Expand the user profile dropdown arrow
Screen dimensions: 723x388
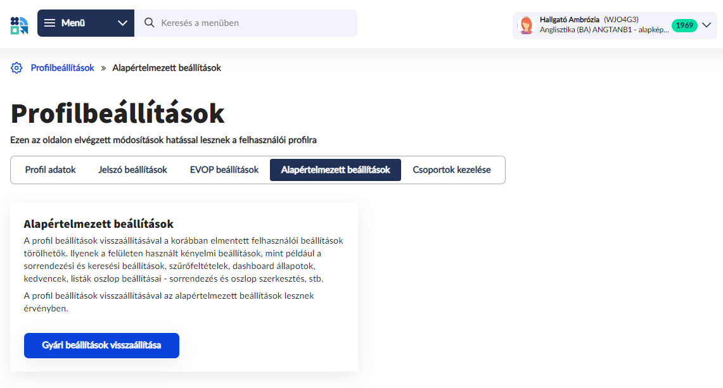point(707,25)
